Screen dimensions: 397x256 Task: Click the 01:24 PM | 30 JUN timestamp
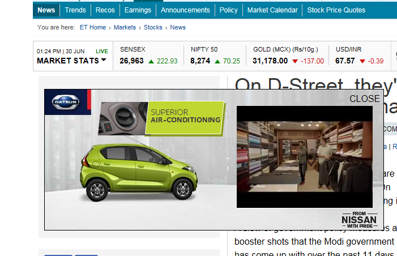61,52
